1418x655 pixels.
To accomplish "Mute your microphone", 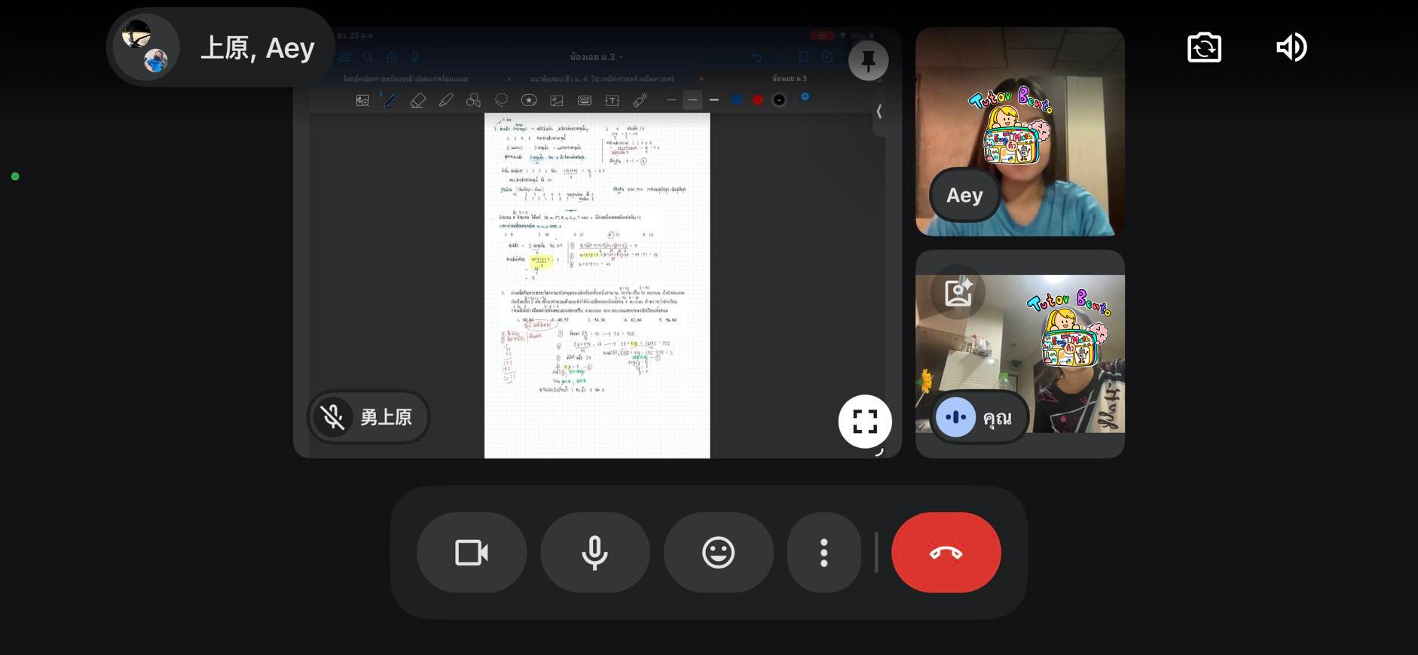I will (595, 553).
